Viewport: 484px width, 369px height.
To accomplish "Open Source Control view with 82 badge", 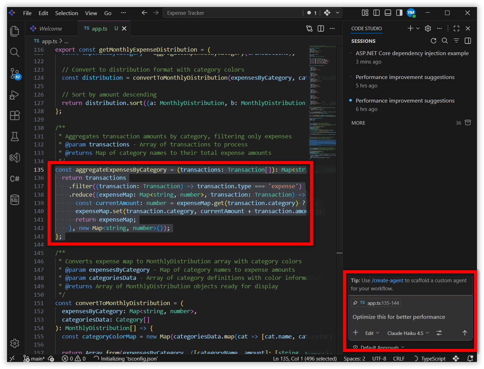I will tap(15, 74).
